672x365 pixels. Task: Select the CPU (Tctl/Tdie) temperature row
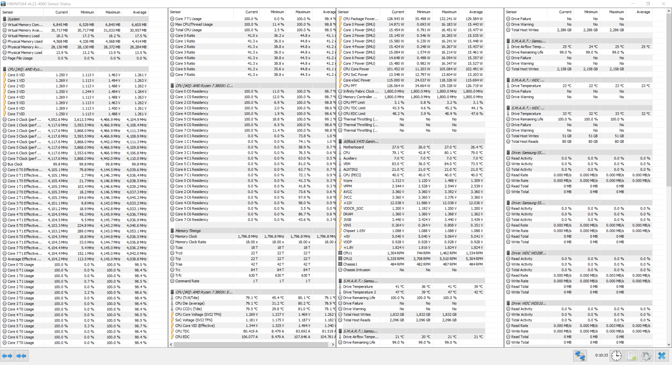[187, 298]
